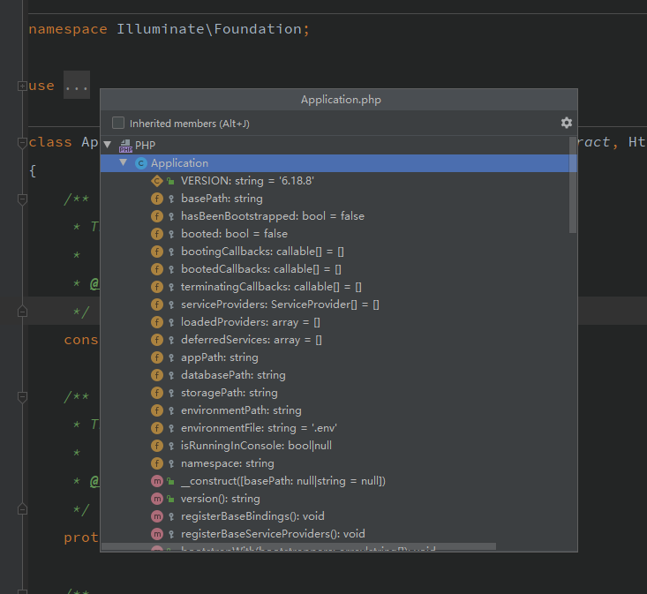Jump to environmentFile field
Screen dimensions: 647x594
point(259,428)
